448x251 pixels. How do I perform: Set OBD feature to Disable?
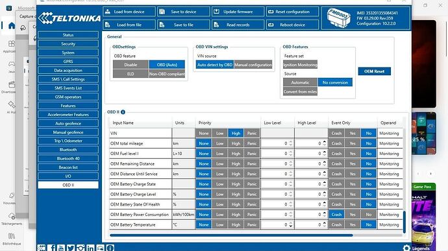[x=131, y=65]
